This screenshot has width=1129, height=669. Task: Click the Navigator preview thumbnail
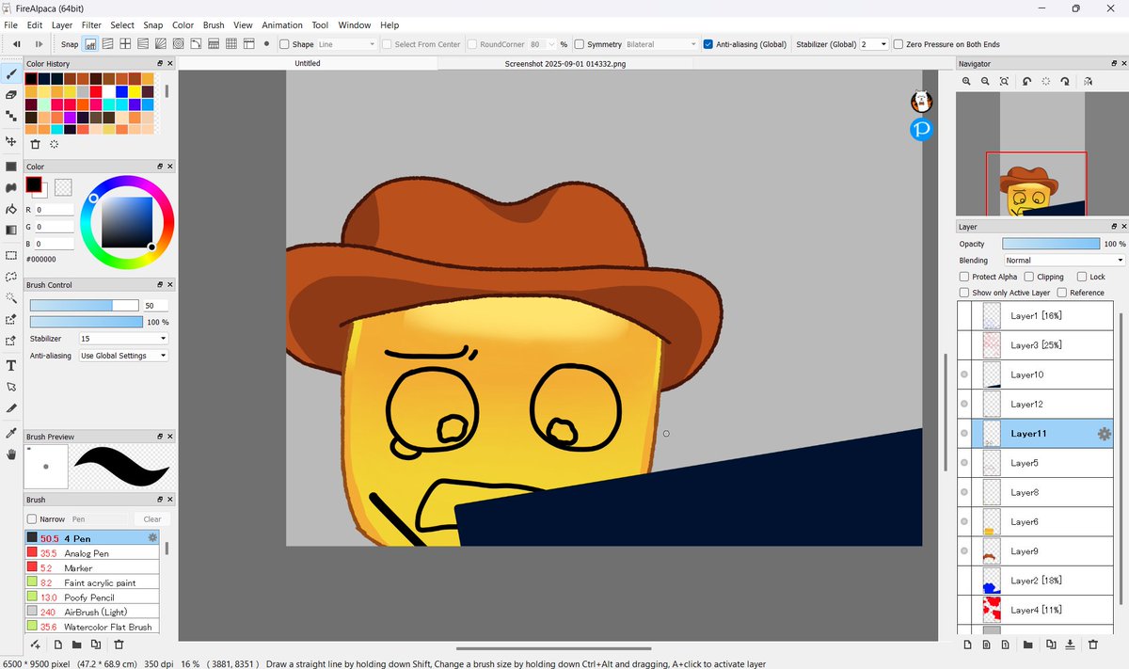[x=1041, y=153]
